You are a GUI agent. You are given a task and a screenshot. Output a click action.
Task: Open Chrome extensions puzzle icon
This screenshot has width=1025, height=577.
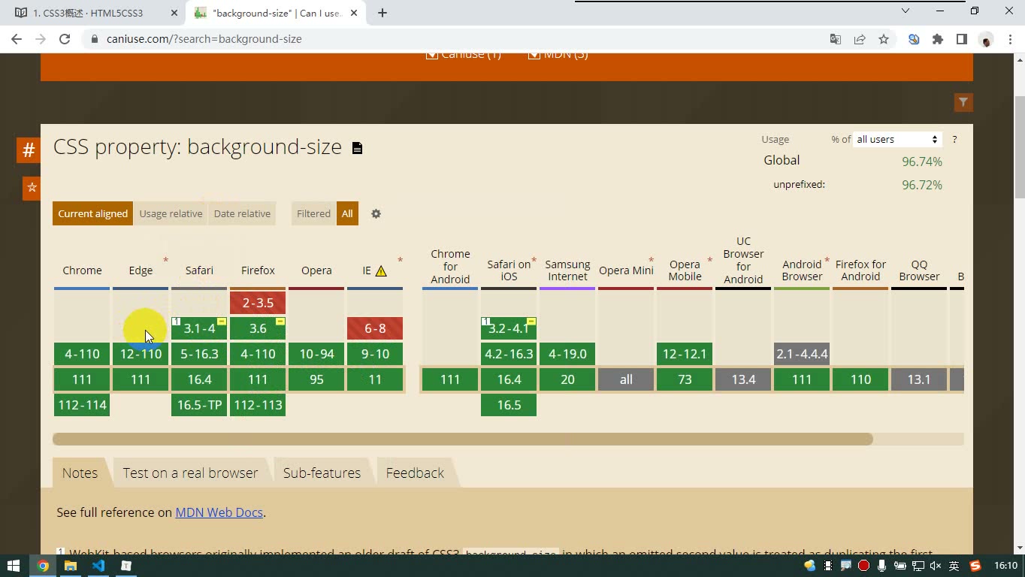click(938, 39)
